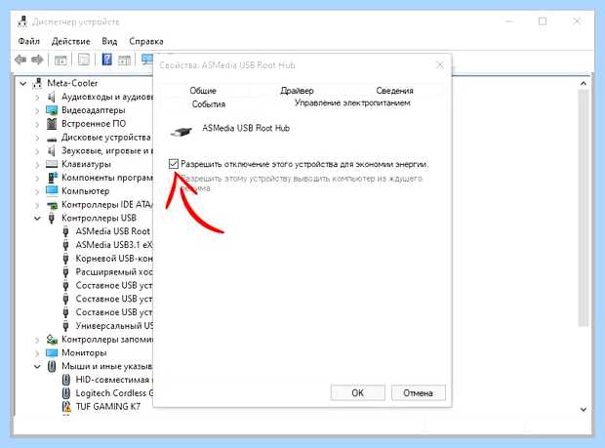Click the blue Help question-mark toolbar icon
The width and height of the screenshot is (605, 448).
click(107, 60)
